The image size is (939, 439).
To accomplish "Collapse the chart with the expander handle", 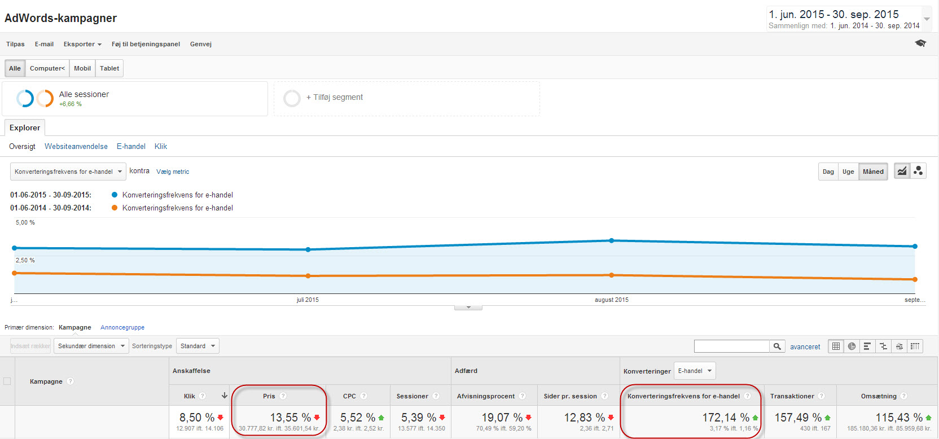I will (468, 308).
